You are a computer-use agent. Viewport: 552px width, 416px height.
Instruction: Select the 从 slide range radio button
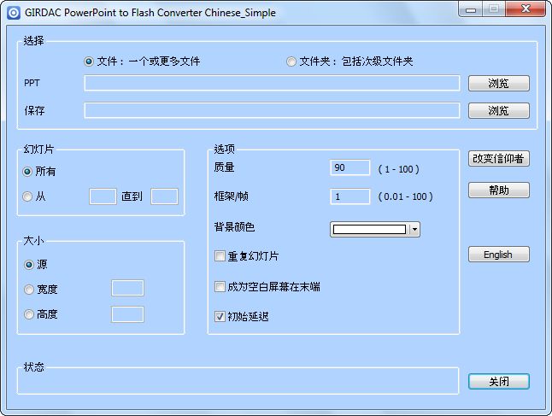coord(27,196)
